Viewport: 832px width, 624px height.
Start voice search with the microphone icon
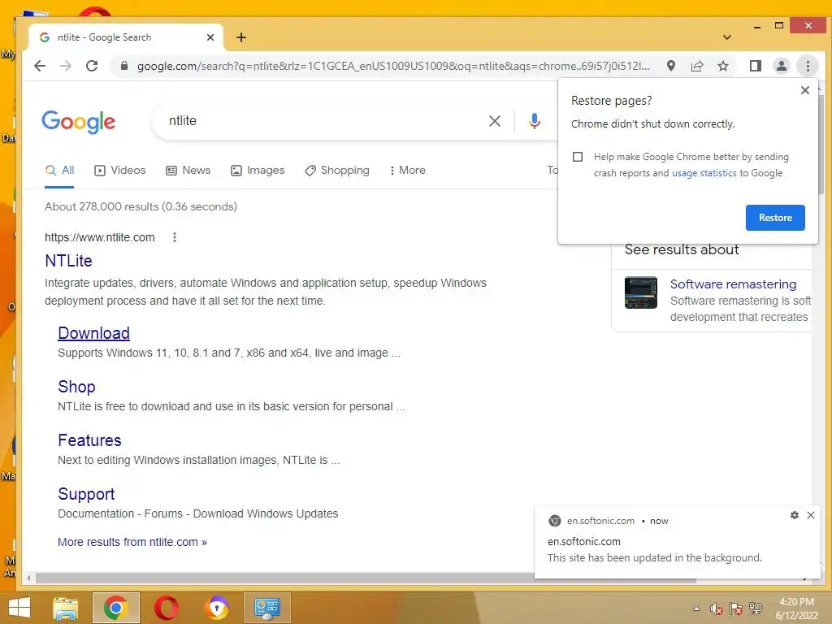click(x=535, y=121)
